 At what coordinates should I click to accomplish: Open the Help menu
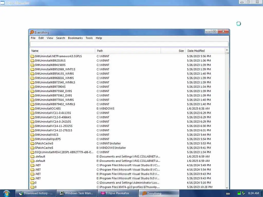99,38
